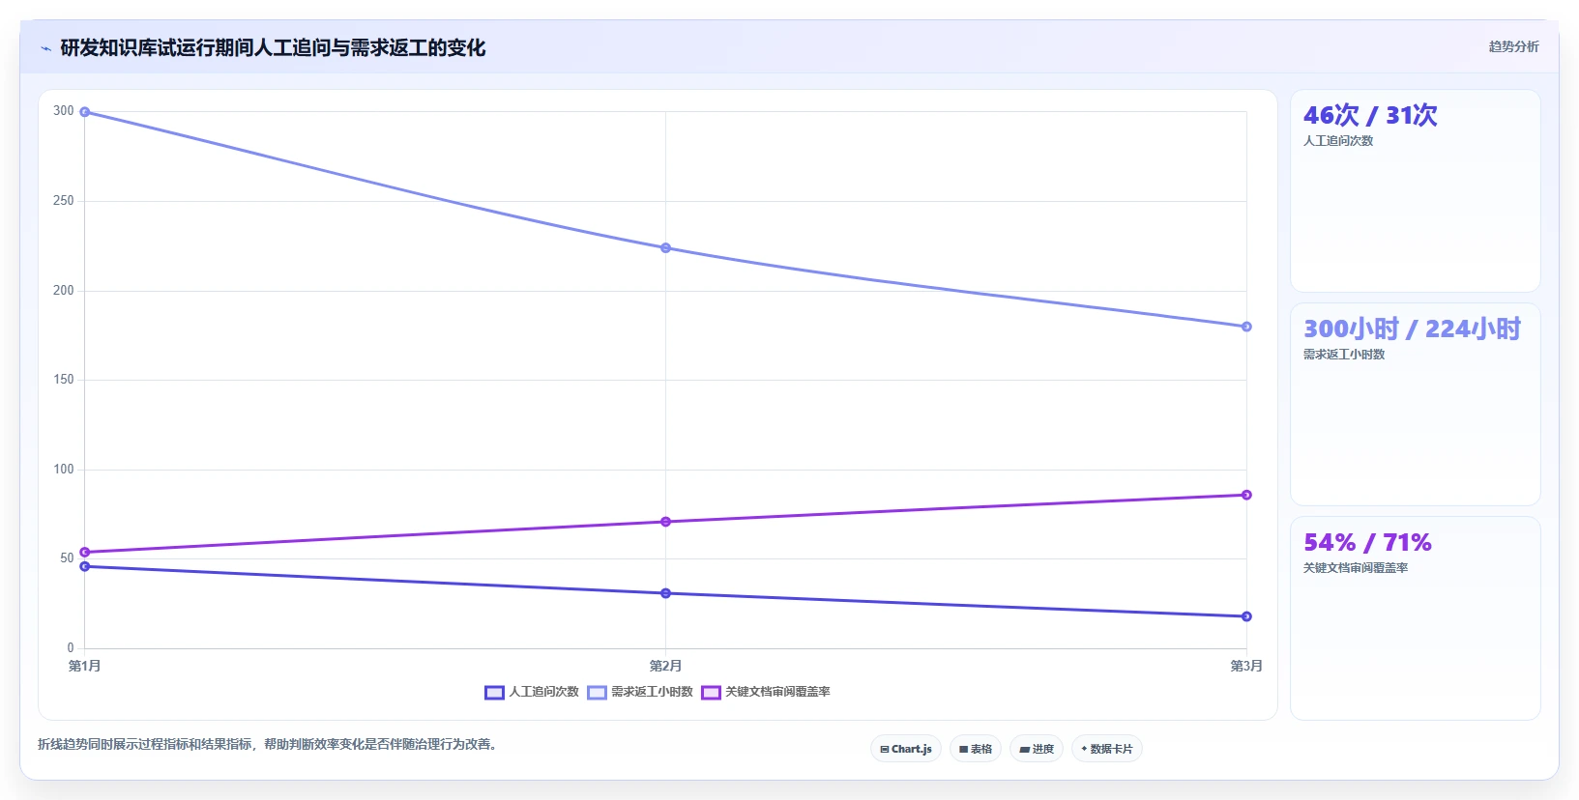Click the 需求返工小时数 card caption
The image size is (1579, 800).
pos(1344,355)
